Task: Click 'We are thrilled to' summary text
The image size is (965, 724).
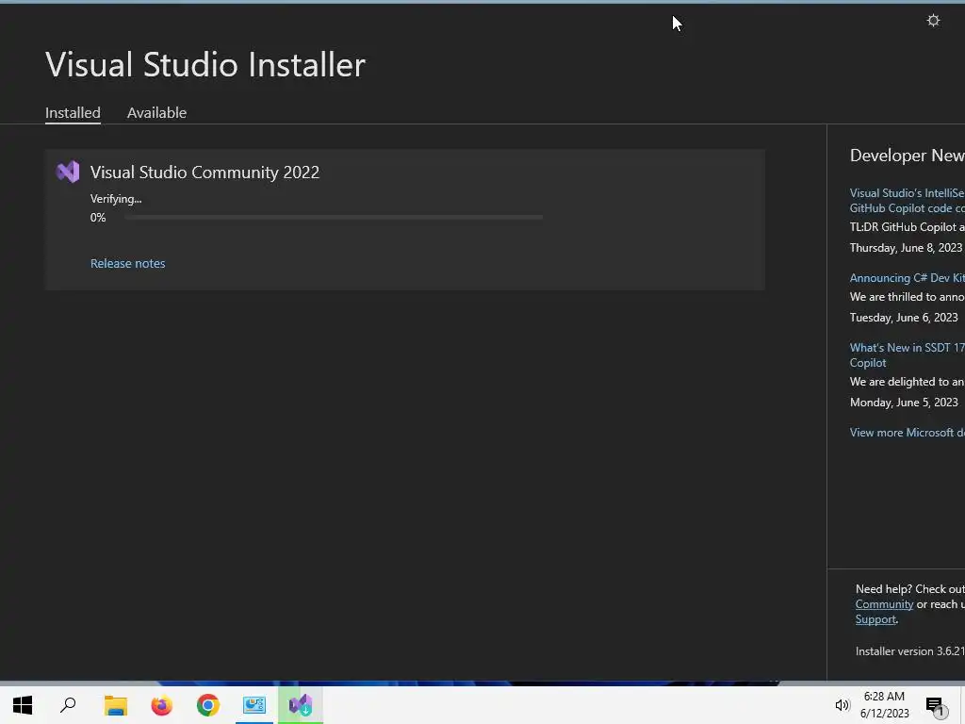Action: (908, 297)
